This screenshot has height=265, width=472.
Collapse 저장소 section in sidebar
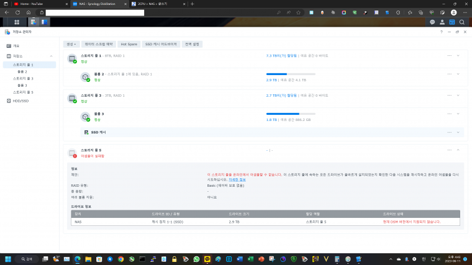(x=51, y=56)
